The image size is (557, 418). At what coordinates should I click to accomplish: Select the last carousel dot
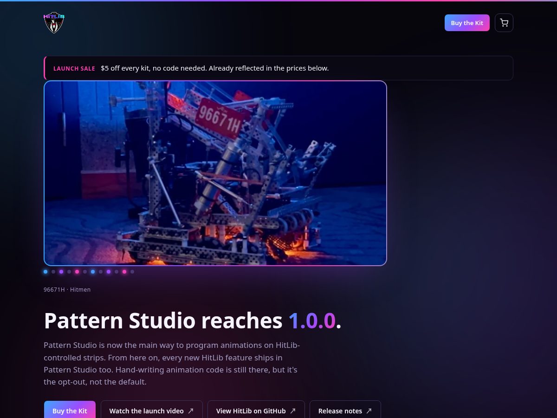click(x=132, y=272)
